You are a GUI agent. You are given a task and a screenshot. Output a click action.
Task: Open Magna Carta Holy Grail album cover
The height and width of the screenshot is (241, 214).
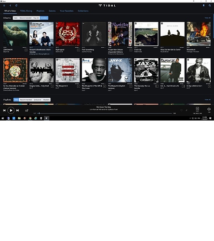coord(41,70)
